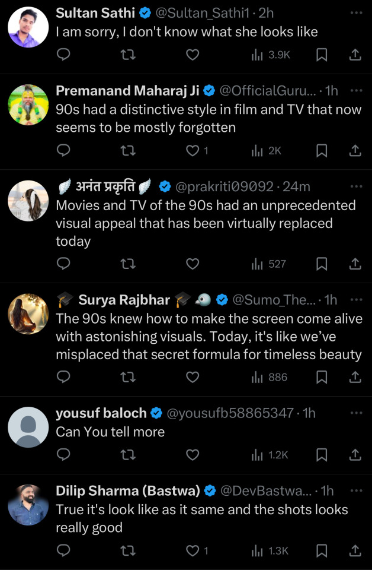Viewport: 372px width, 570px height.
Task: Reply to Surya Rajbhar's tweet
Action: [63, 377]
